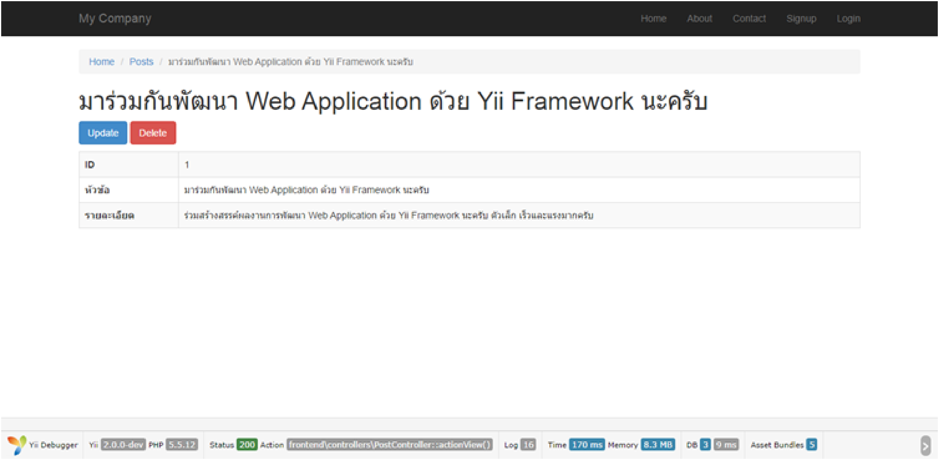Go to Home in the navbar

tap(653, 19)
